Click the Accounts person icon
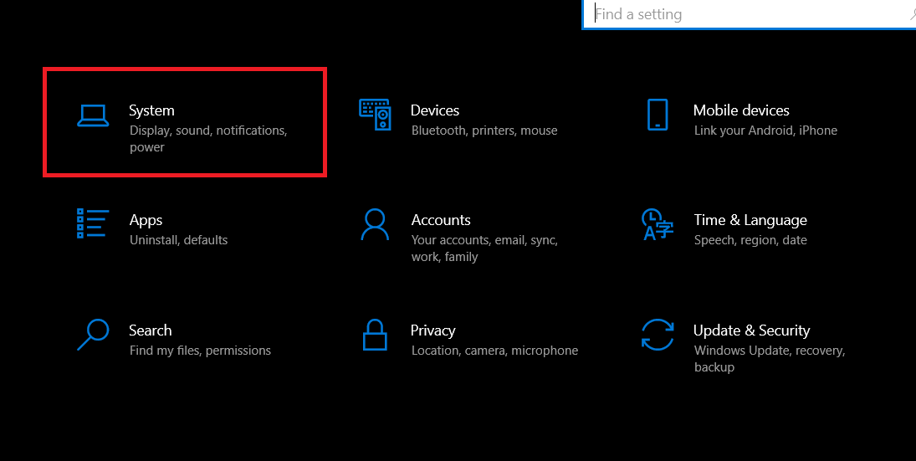 (x=375, y=224)
